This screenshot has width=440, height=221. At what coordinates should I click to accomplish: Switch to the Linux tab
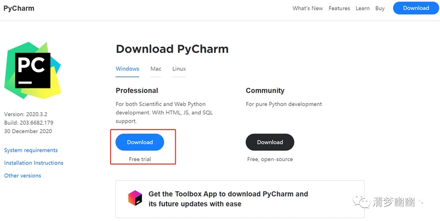click(179, 69)
